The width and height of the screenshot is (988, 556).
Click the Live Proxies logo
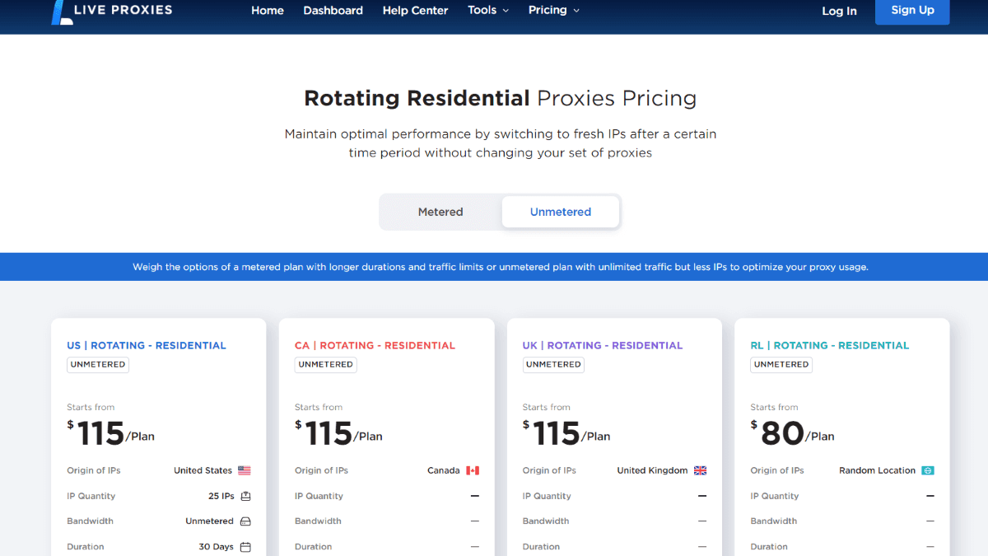[112, 12]
